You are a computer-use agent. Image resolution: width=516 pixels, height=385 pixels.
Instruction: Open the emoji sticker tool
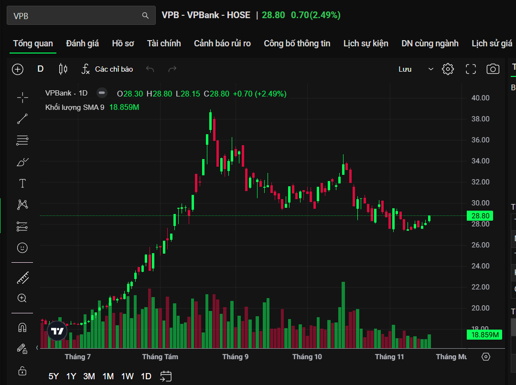click(x=22, y=247)
